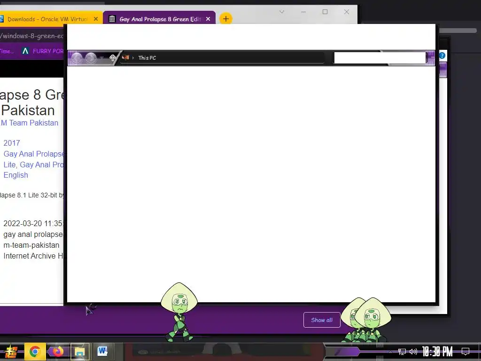Switch to the Downloads - Oracle VM VirtualBox tab
This screenshot has height=361, width=481.
coord(47,19)
